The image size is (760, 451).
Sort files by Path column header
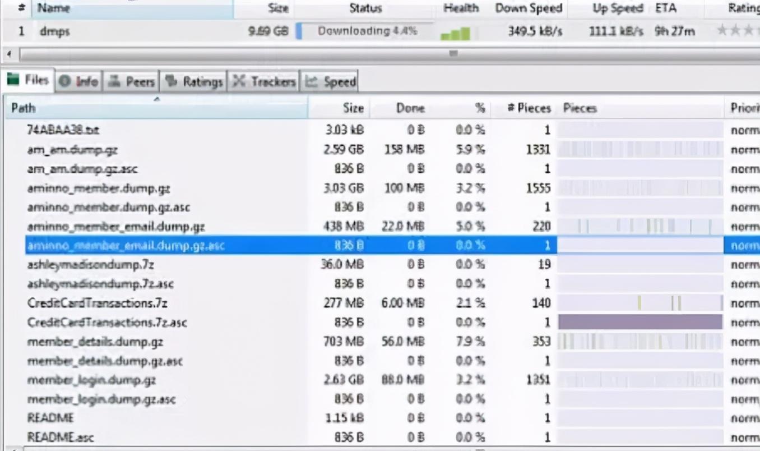coord(157,108)
